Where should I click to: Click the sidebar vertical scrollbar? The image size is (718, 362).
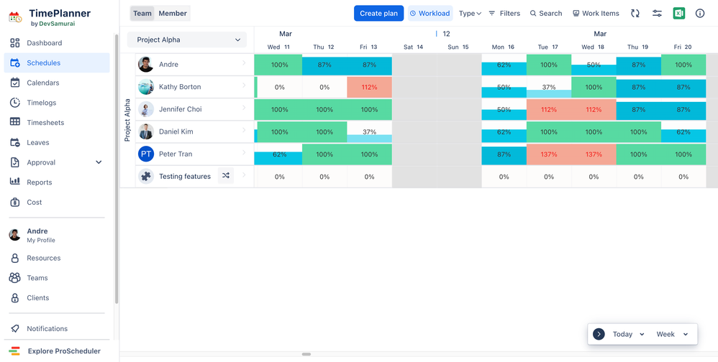coord(117,169)
